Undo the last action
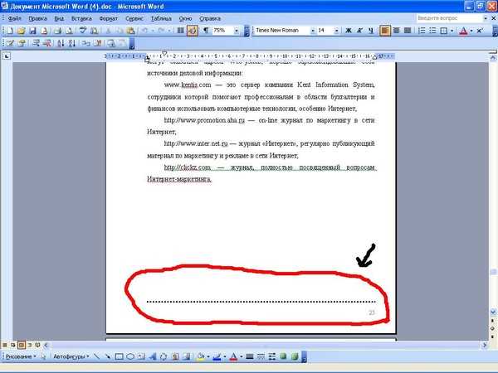The image size is (498, 373). [144, 31]
